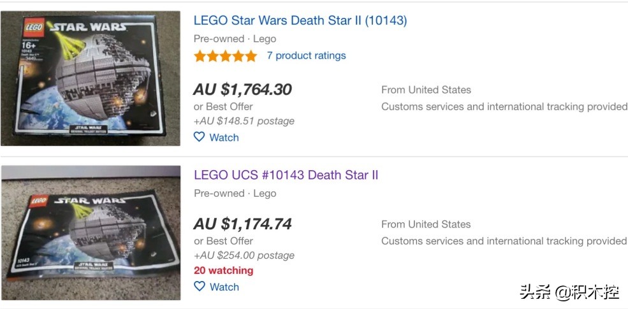Screen dimensions: 628x309
Task: Click the first listing's customs services and tracking text
Action: [x=504, y=106]
